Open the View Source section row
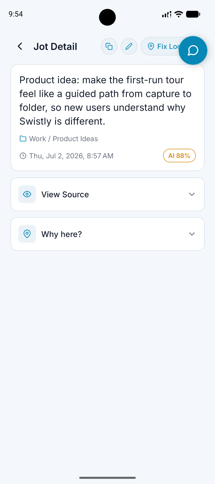The image size is (215, 484). (x=108, y=194)
